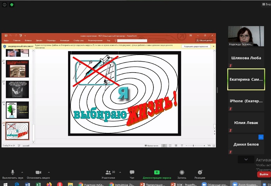Open the Участники participants panel
Image resolution: width=271 pixels, height=186 pixels.
tap(108, 172)
